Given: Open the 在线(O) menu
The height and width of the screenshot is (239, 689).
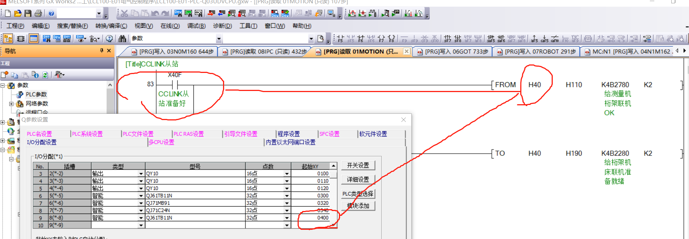Looking at the screenshot, I should tap(170, 26).
